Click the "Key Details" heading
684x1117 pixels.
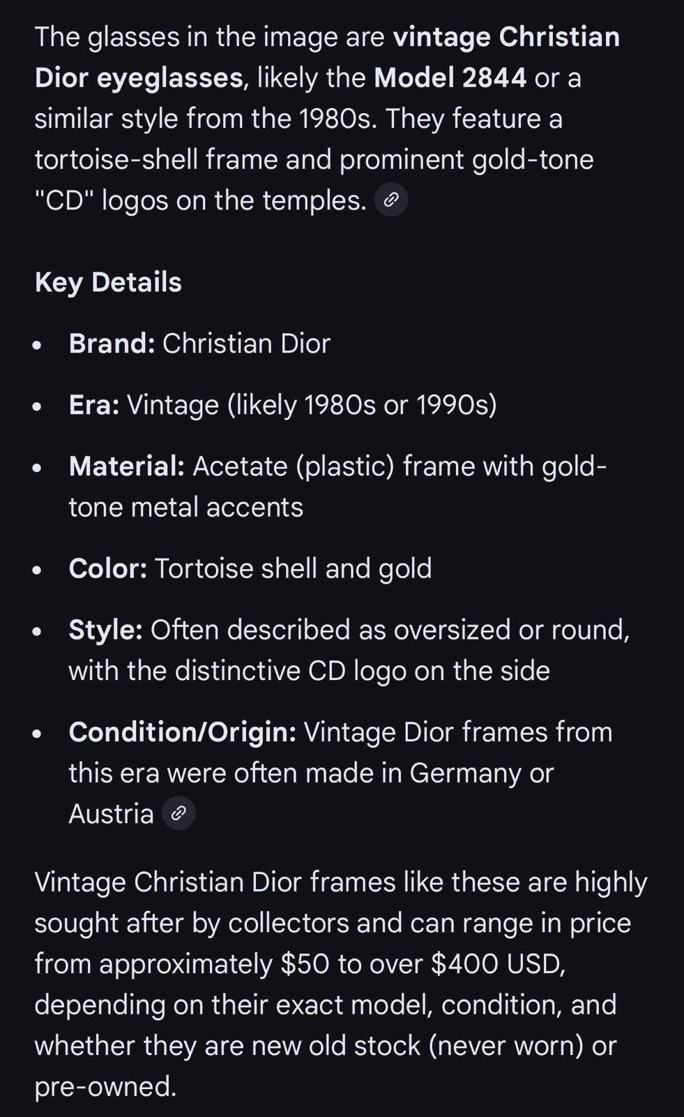(108, 282)
